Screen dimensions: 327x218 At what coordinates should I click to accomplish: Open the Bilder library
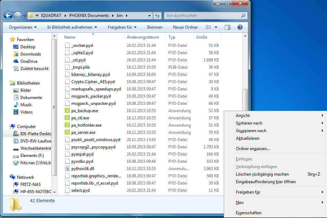(25, 90)
